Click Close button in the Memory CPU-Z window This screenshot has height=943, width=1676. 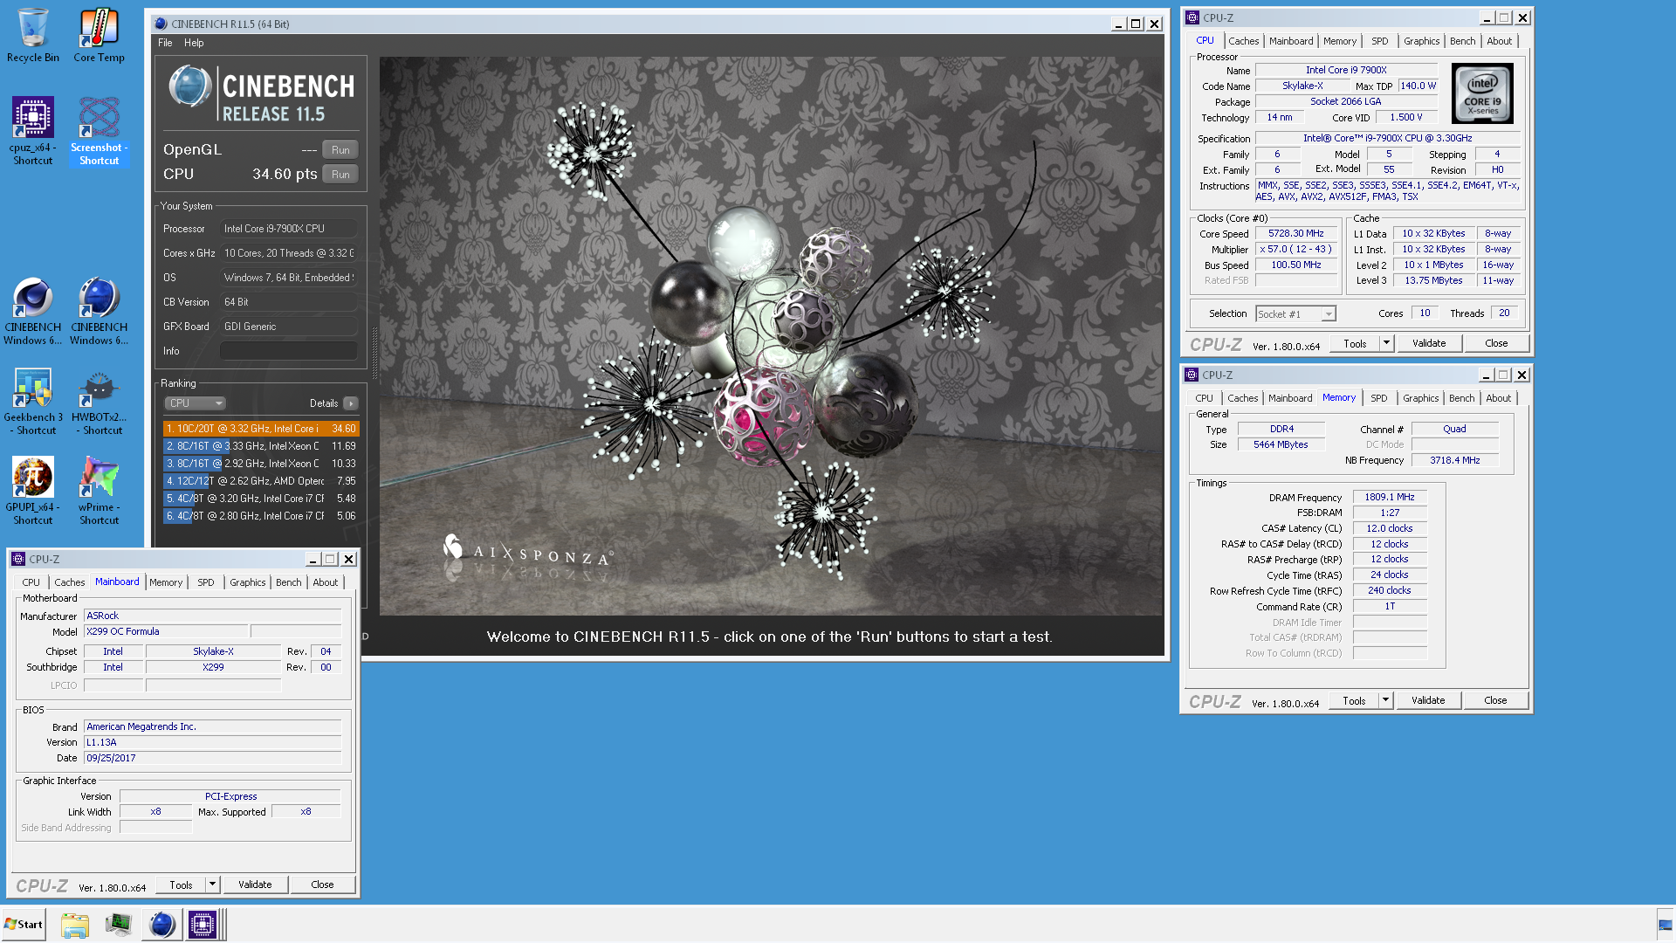tap(1495, 700)
